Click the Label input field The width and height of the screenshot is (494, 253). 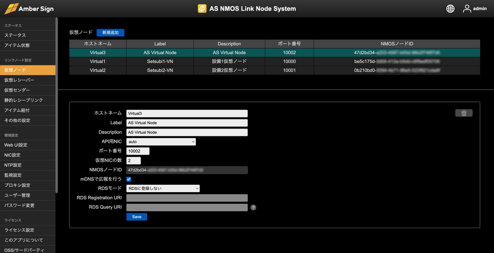[187, 123]
